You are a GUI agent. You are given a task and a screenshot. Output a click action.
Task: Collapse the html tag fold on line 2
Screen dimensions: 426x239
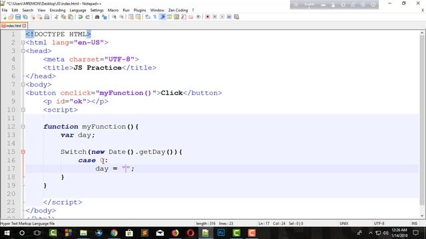[23, 42]
